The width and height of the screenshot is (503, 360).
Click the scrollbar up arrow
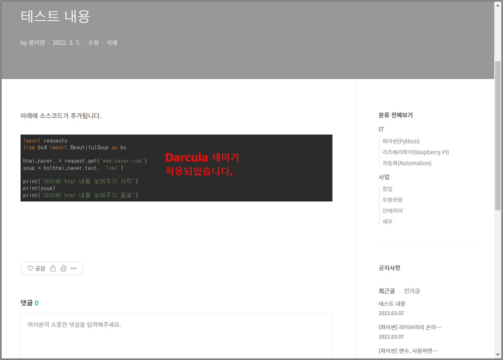click(498, 5)
